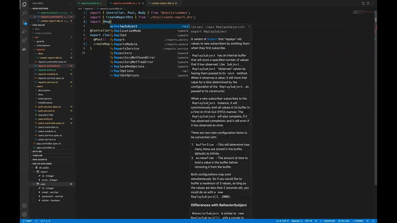Screen dimensions: 397x223
Task: Open the Explorer view in activity bar
Action: 24,4
